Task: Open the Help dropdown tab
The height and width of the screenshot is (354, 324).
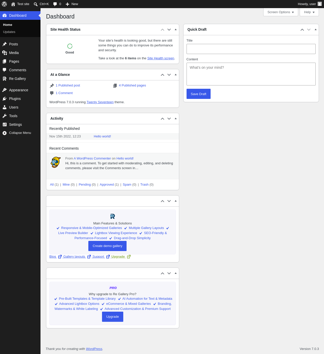Action: [309, 12]
